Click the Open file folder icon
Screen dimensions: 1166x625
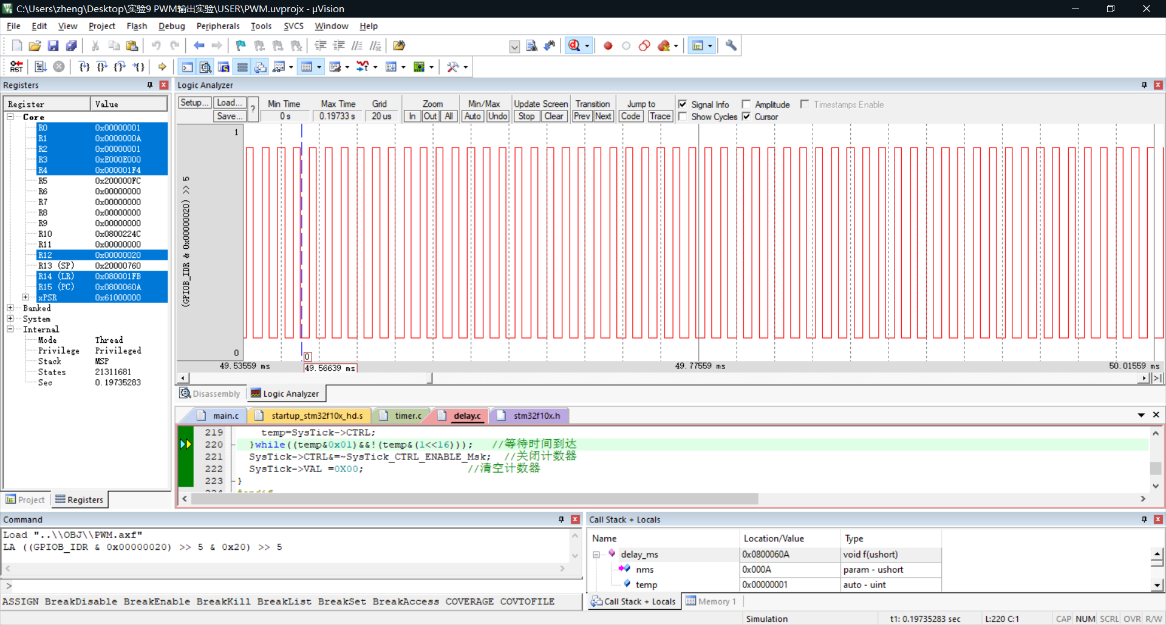(x=35, y=46)
